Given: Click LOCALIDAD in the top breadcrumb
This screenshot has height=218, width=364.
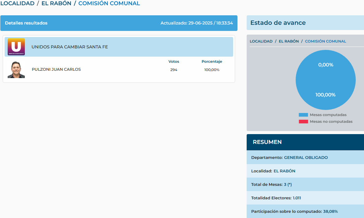Looking at the screenshot, I should (17, 4).
